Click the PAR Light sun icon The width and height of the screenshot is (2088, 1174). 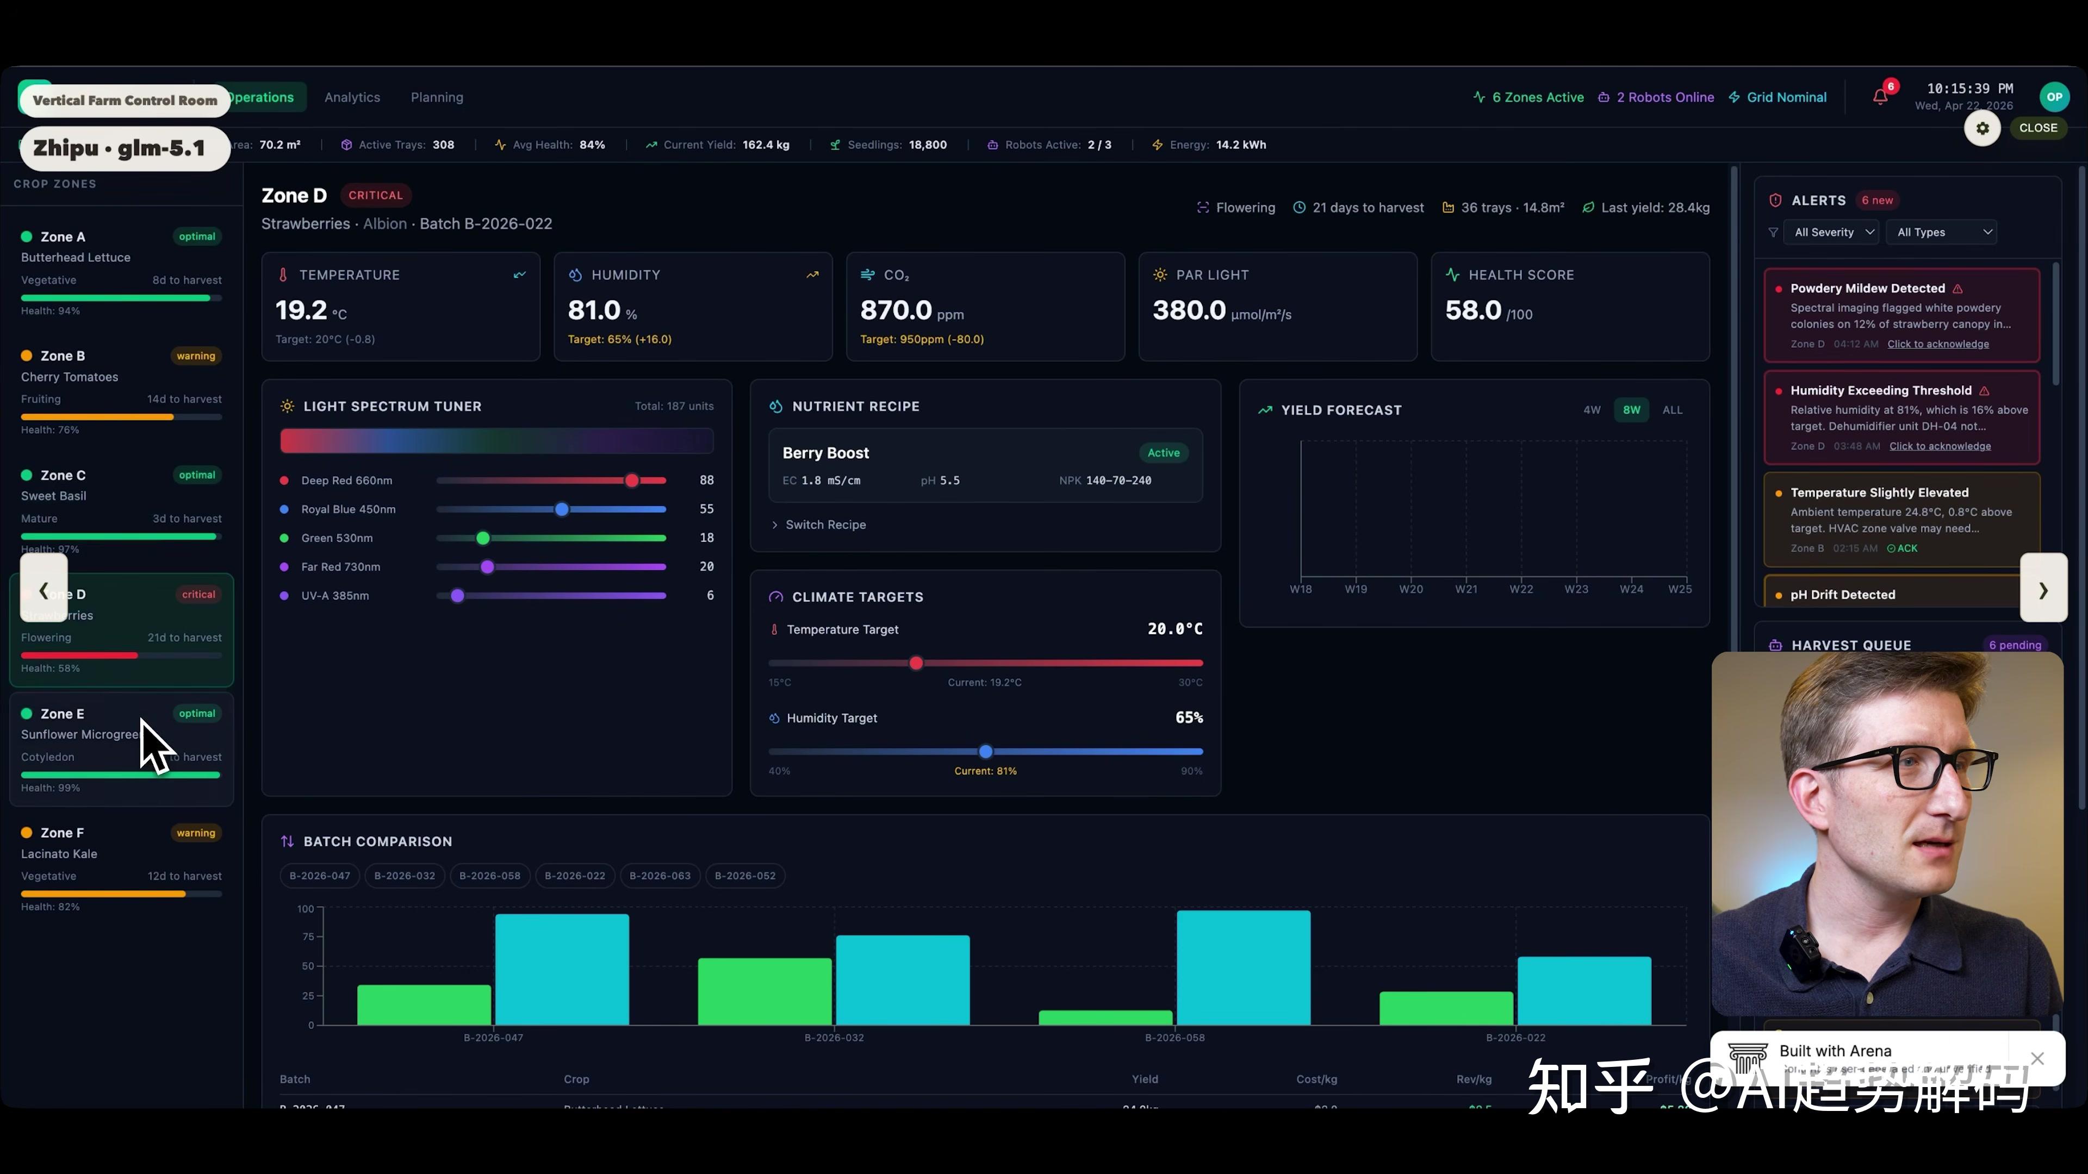pos(1160,274)
